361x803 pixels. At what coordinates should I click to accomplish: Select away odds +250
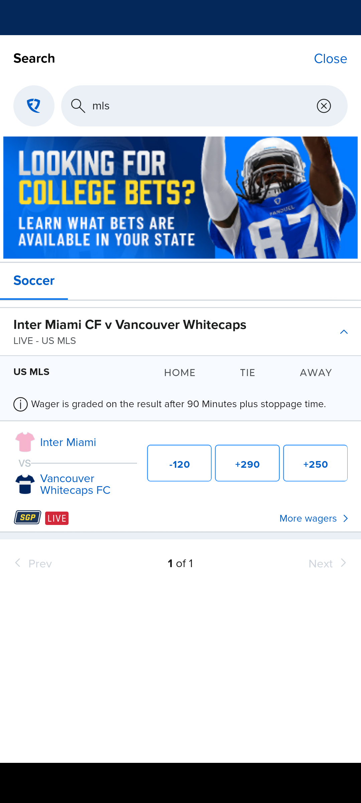315,463
